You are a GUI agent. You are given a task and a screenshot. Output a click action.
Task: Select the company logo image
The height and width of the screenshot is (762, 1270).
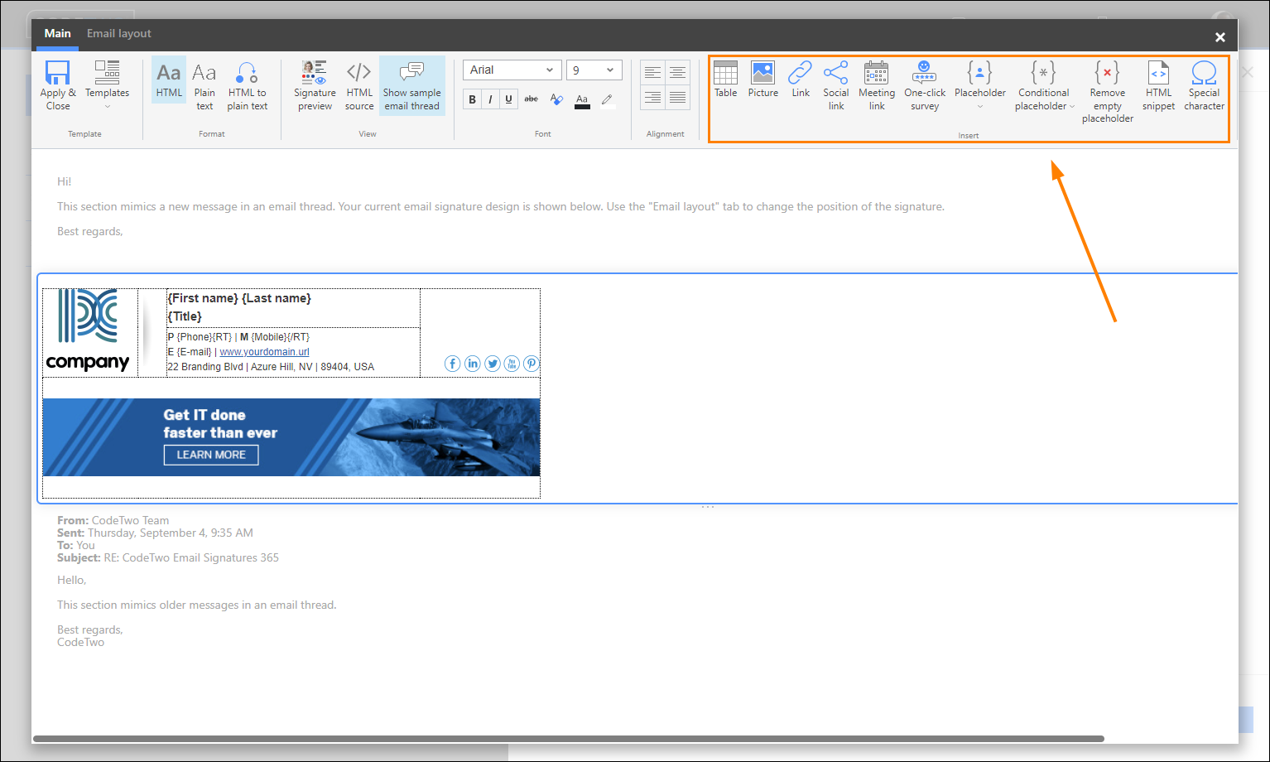88,330
